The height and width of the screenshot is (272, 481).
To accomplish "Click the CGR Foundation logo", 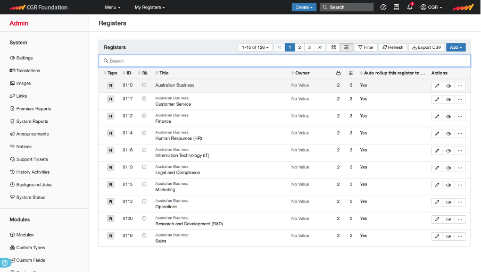I will tap(38, 7).
